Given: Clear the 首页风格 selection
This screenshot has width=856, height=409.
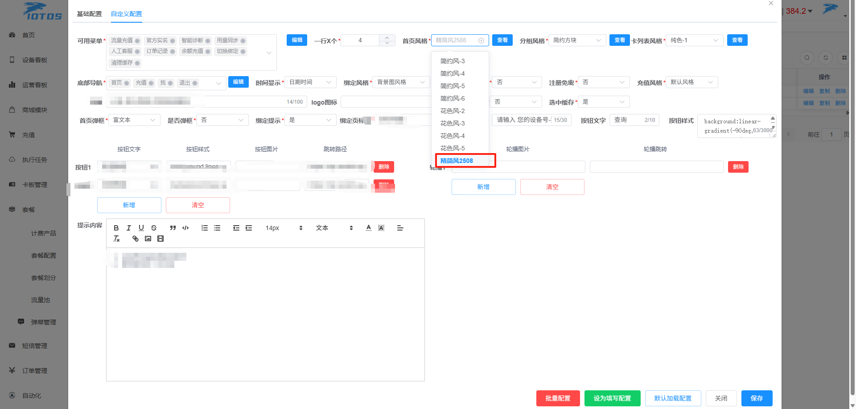Looking at the screenshot, I should point(481,40).
